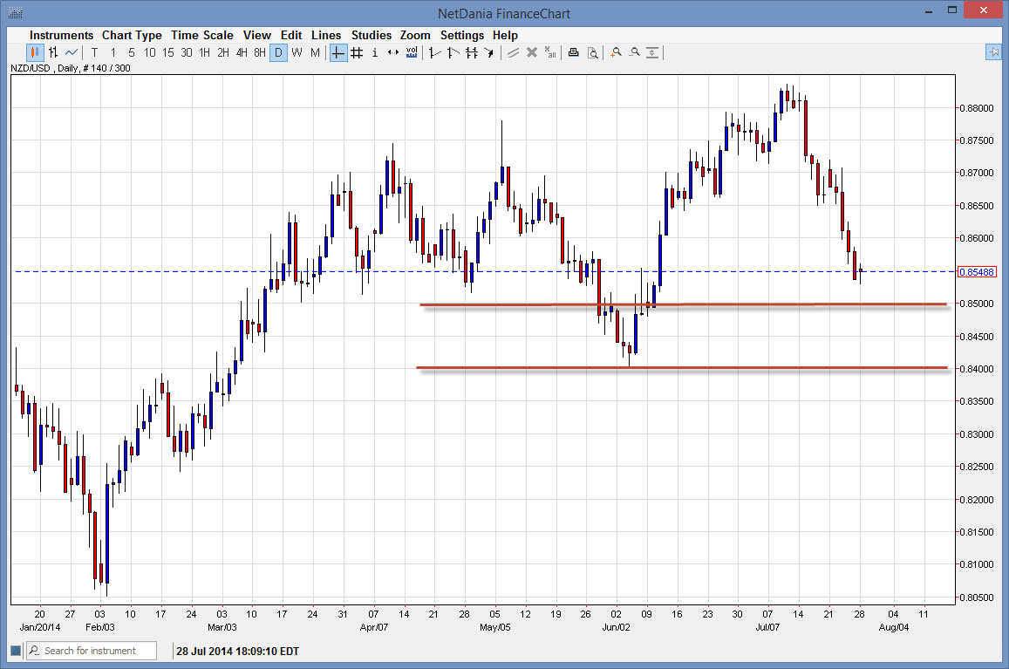This screenshot has height=669, width=1009.
Task: Toggle the pin panel icon on right
Action: click(994, 52)
